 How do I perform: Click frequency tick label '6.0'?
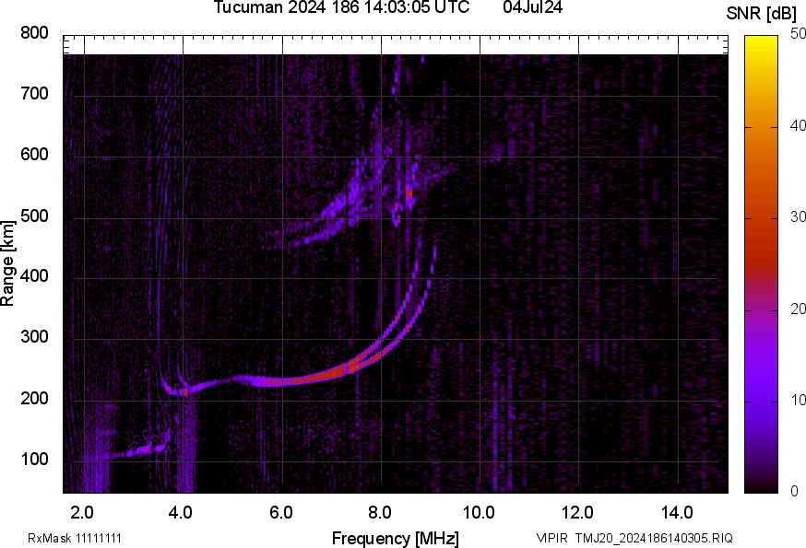(280, 513)
